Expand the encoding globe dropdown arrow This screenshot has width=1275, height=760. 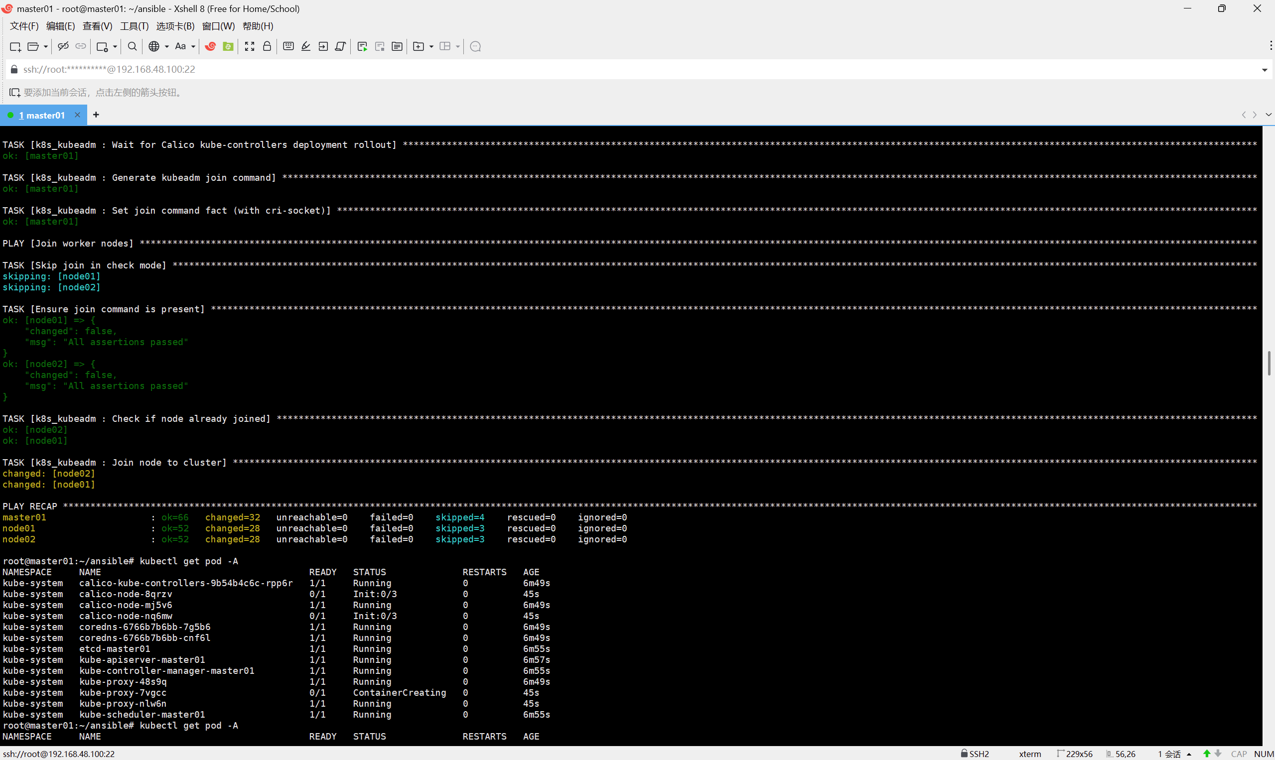pos(167,47)
